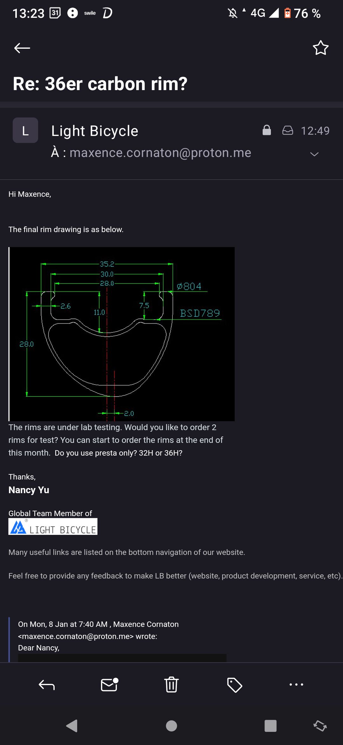Open the label tag options

point(234,685)
